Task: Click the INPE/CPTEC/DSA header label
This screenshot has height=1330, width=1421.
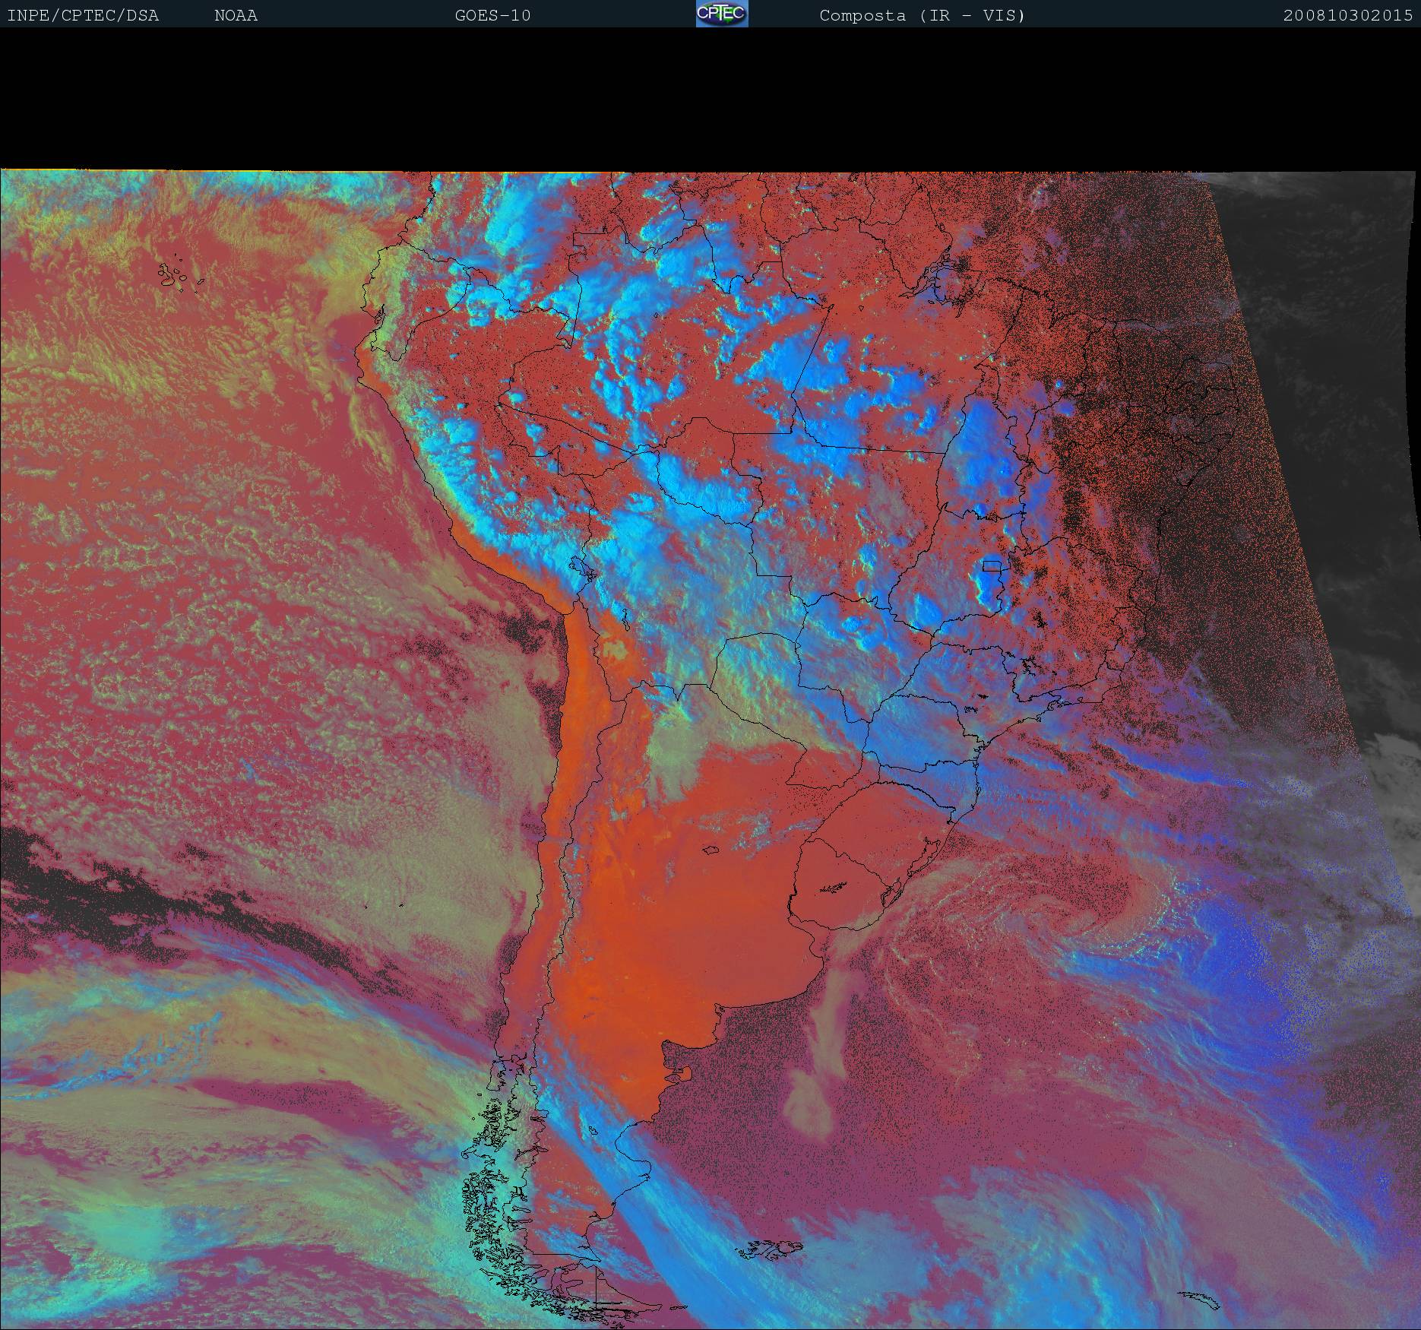Action: [x=83, y=15]
